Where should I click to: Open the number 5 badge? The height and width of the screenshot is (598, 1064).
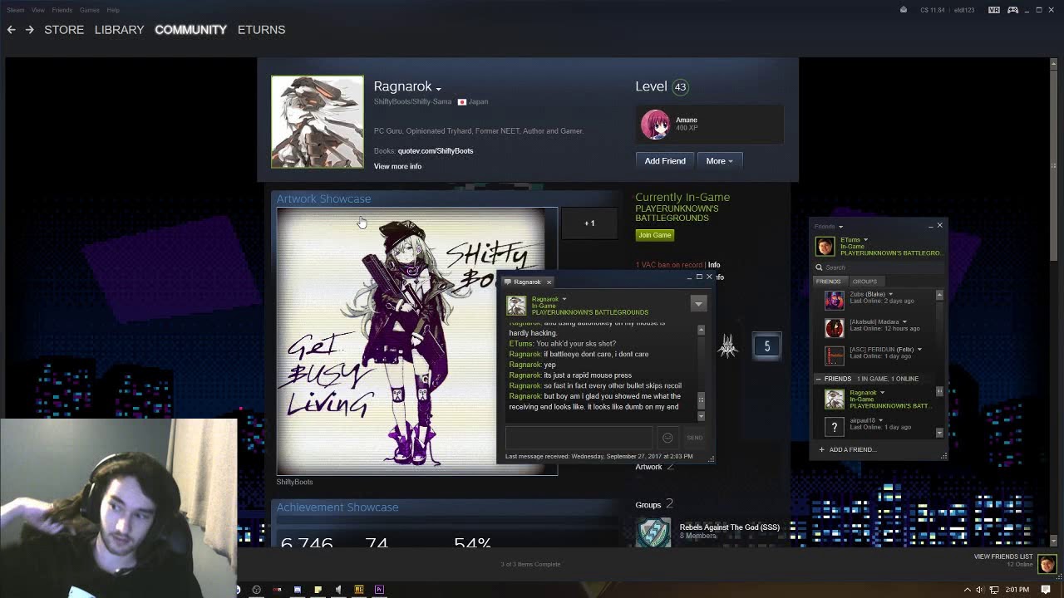(x=767, y=346)
